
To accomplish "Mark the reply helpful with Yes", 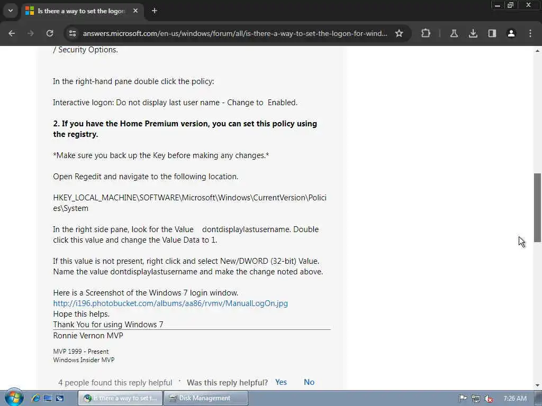I will click(x=281, y=382).
